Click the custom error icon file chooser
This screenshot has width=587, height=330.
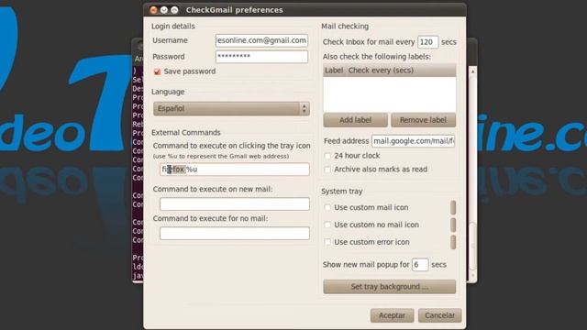click(x=453, y=242)
